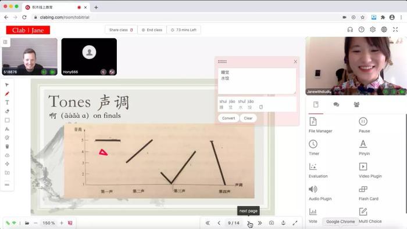
Task: Select the rectangle shape tool
Action: (7, 120)
